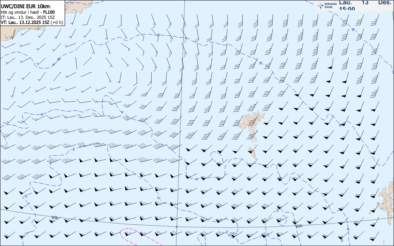394x246 pixels.
Task: Select the 'UWC/DINI EUR 10km:' title text
Action: tap(26, 7)
